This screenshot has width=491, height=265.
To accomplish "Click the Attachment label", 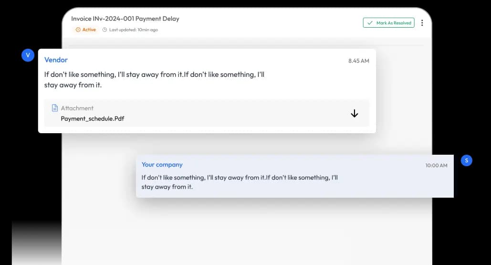I will click(77, 108).
